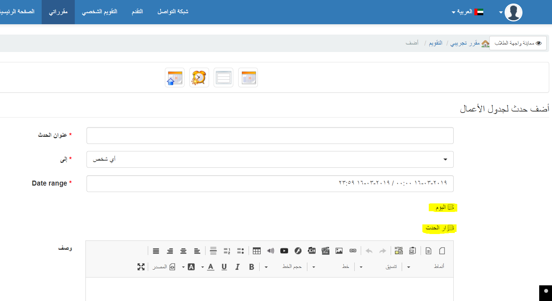This screenshot has width=552, height=301.
Task: Insert audio with speaker icon
Action: click(x=271, y=251)
